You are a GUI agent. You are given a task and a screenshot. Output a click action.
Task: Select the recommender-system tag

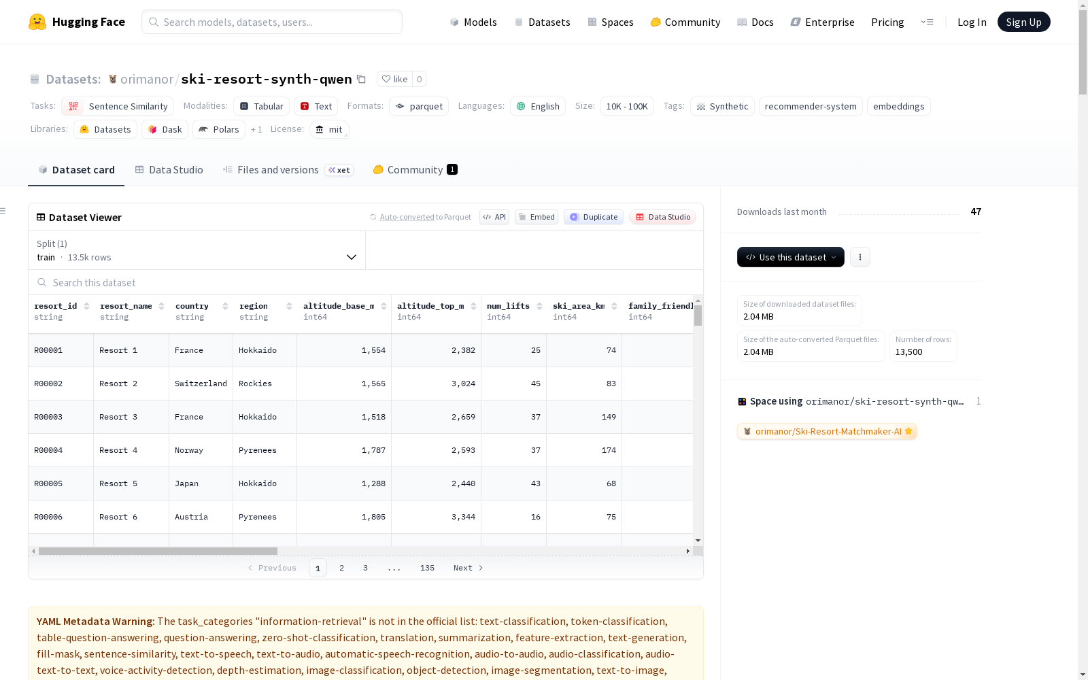pos(811,106)
